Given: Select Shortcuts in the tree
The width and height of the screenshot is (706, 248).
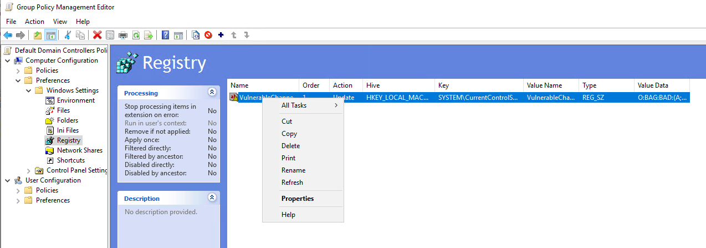Looking at the screenshot, I should click(x=70, y=160).
